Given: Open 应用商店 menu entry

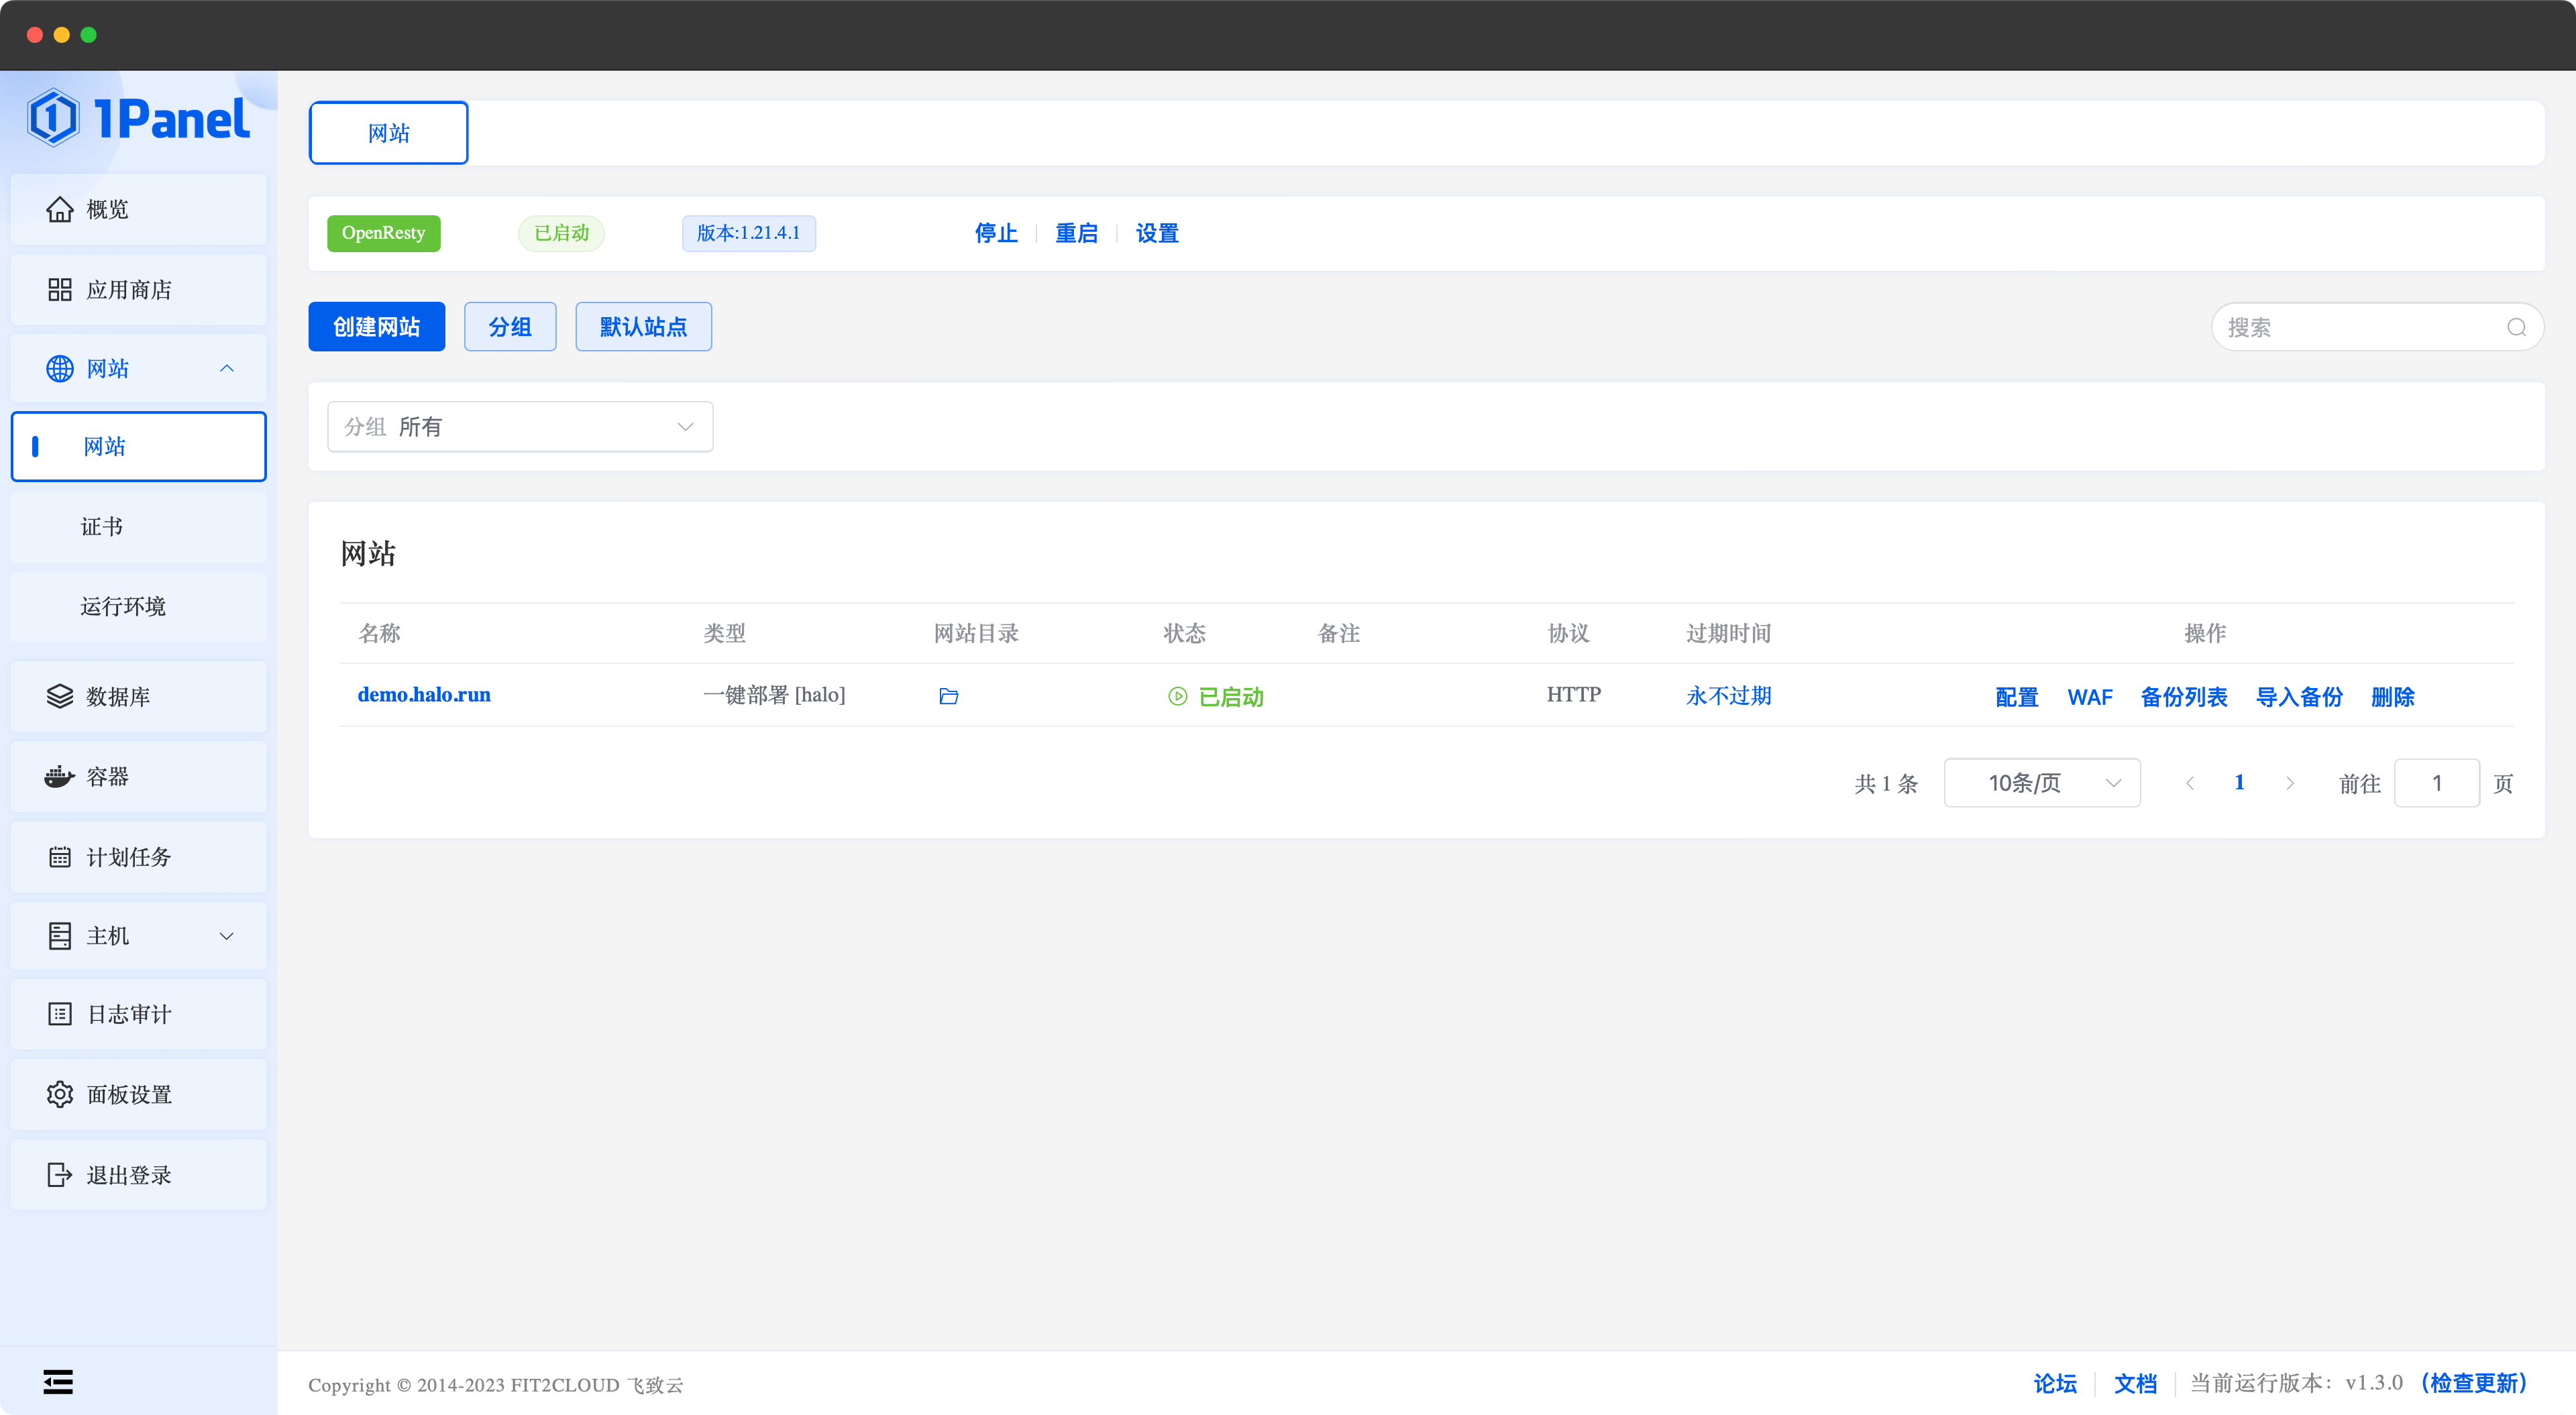Looking at the screenshot, I should pos(139,289).
